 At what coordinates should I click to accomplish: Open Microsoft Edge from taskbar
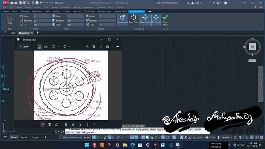[132, 145]
